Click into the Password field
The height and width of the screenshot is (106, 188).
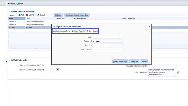pos(108,41)
